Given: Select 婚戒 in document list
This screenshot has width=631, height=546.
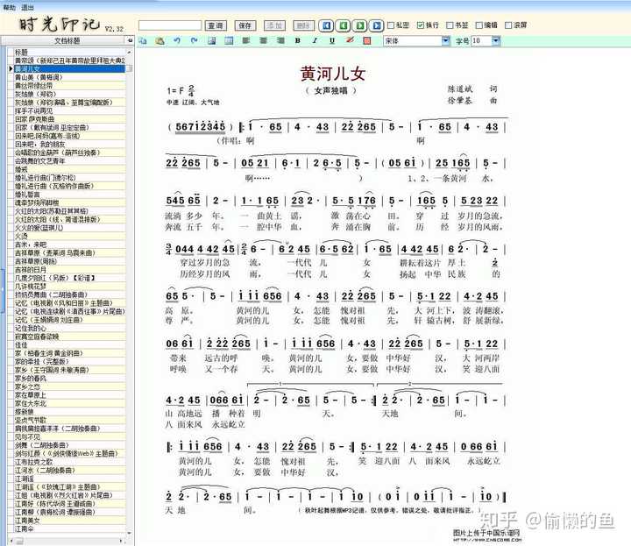Looking at the screenshot, I should coord(70,169).
